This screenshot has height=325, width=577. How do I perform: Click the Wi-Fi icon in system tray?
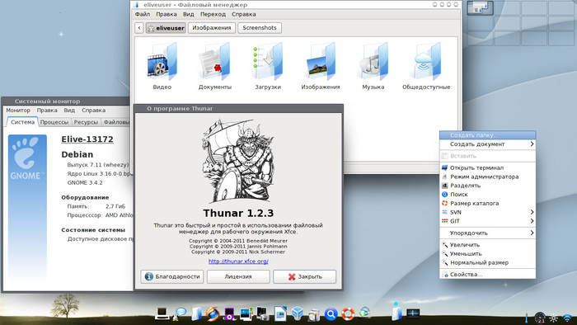click(x=568, y=318)
